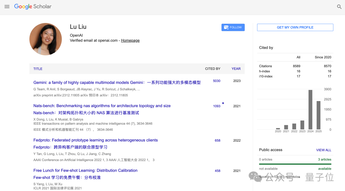The width and height of the screenshot is (345, 191).
Task: Open Few-shot Chinese translated title link
Action: point(67,177)
